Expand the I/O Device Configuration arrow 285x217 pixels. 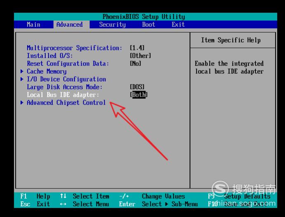click(22, 79)
